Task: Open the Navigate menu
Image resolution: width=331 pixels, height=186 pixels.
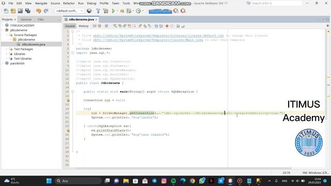Action: (x=41, y=4)
